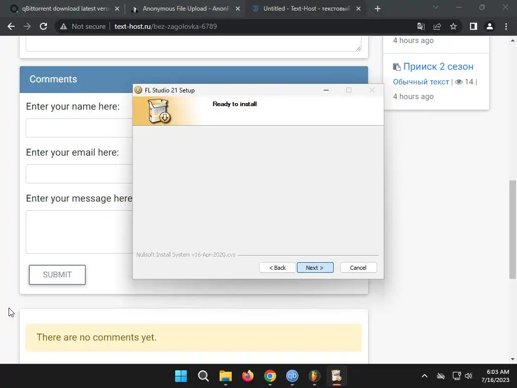Click the SUBMIT comment button

pos(57,274)
